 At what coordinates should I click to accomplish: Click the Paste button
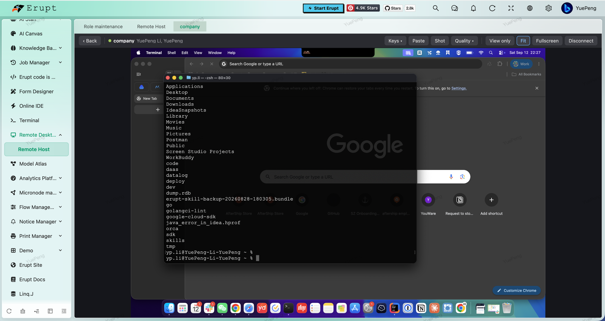(x=418, y=41)
